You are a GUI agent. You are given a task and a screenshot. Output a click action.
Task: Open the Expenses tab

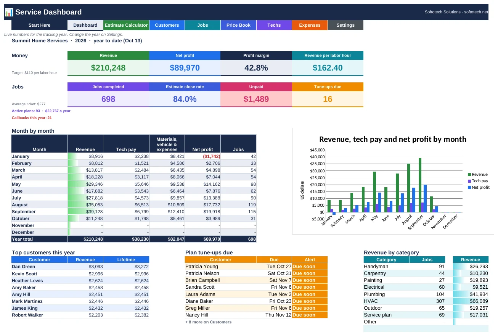pos(310,25)
